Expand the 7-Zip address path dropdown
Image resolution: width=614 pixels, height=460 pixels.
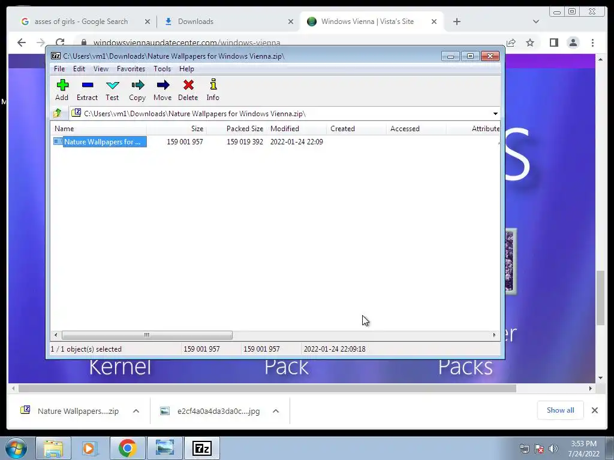[x=495, y=114]
